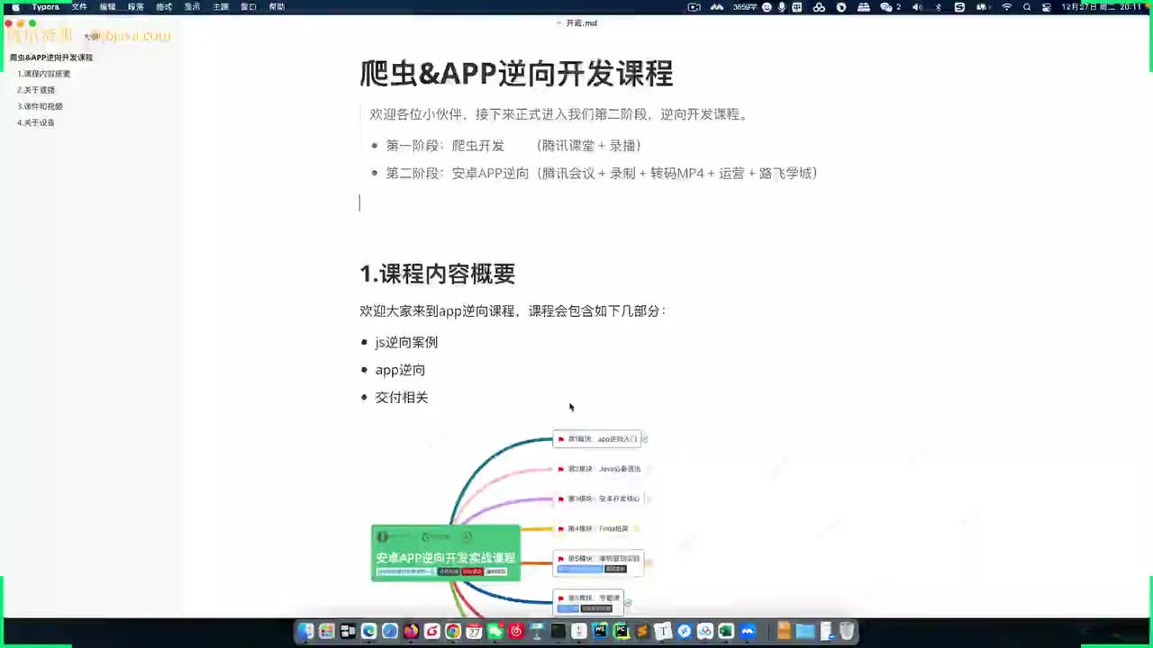The height and width of the screenshot is (648, 1153).
Task: Open Typora from the Dock
Action: tap(663, 632)
